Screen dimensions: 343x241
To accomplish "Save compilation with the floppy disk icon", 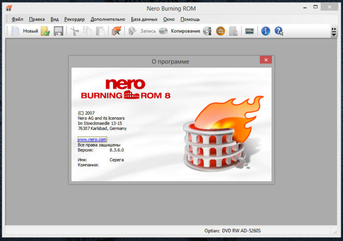I will click(x=59, y=31).
